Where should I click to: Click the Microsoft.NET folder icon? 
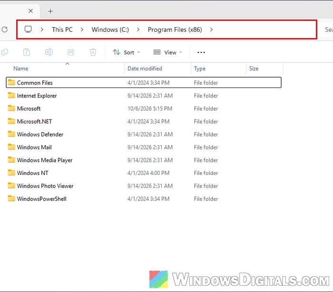point(11,121)
